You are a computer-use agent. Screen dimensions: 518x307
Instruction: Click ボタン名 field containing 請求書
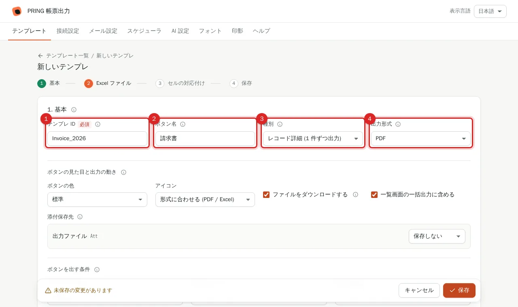point(205,139)
